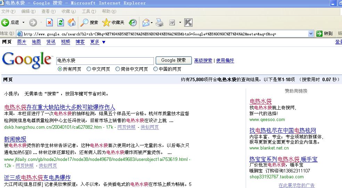Open the address bar dropdown arrow
This screenshot has height=188, width=342.
(311, 34)
